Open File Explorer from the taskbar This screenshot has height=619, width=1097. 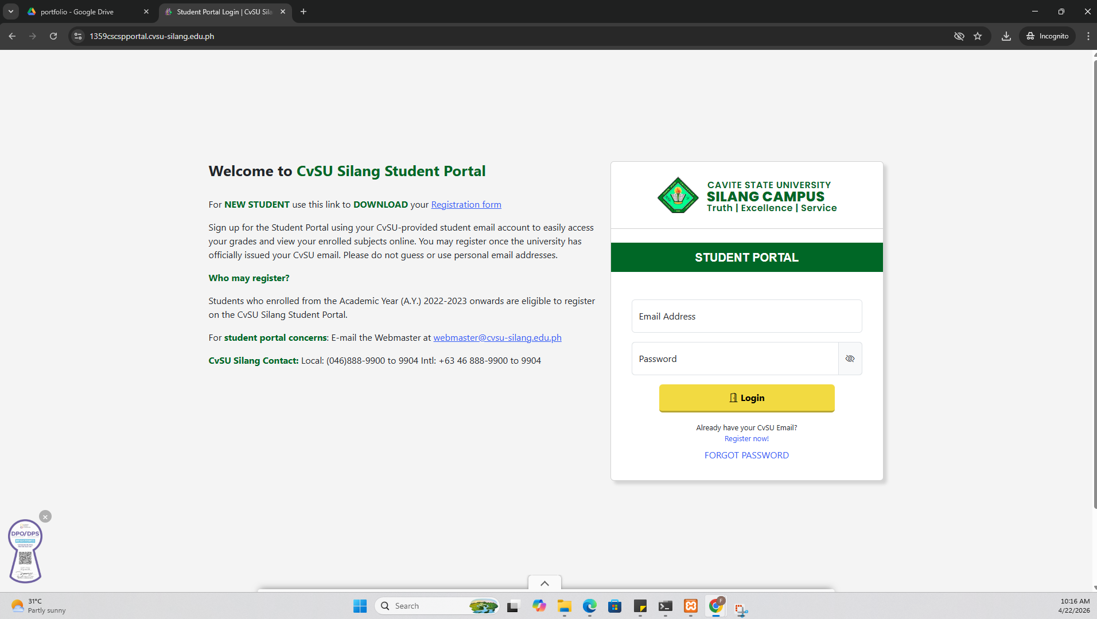(564, 606)
